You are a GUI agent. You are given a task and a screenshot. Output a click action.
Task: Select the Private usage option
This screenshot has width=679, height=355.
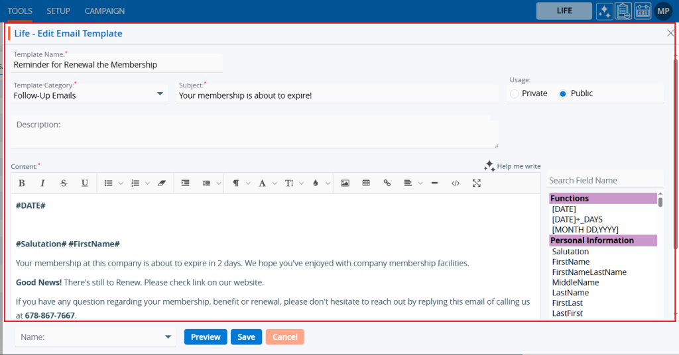(x=515, y=94)
